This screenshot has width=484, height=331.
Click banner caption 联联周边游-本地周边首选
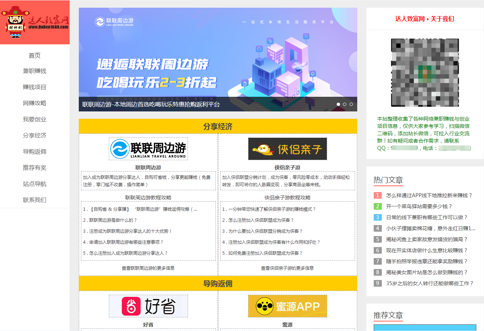coord(151,104)
